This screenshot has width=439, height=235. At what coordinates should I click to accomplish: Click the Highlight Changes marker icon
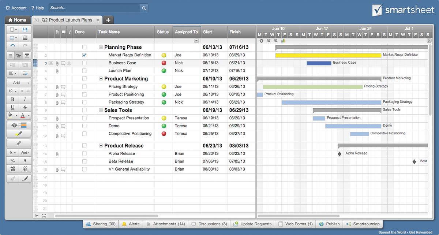click(x=19, y=133)
